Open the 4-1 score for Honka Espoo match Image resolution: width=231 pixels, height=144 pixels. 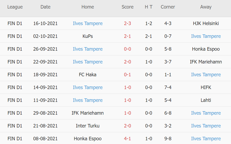click(128, 139)
